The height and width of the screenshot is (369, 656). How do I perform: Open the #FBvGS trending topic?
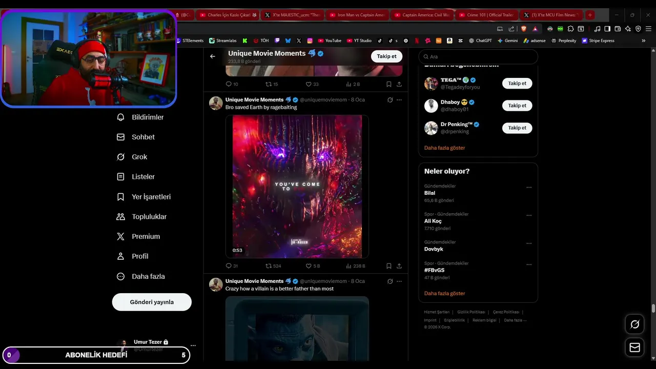(434, 270)
